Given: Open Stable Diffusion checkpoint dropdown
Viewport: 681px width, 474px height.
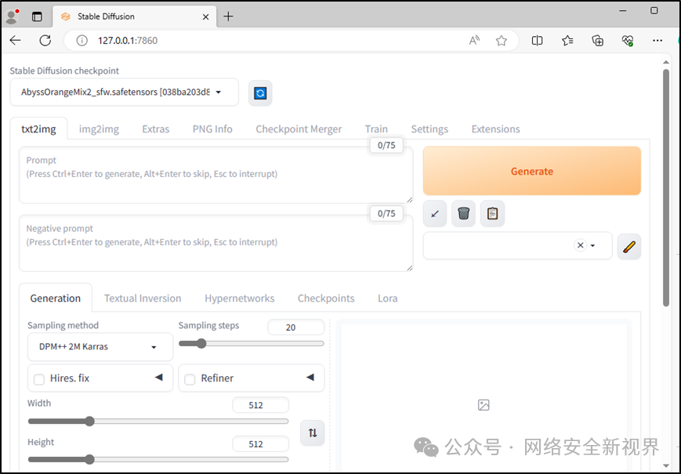Looking at the screenshot, I should pos(125,92).
